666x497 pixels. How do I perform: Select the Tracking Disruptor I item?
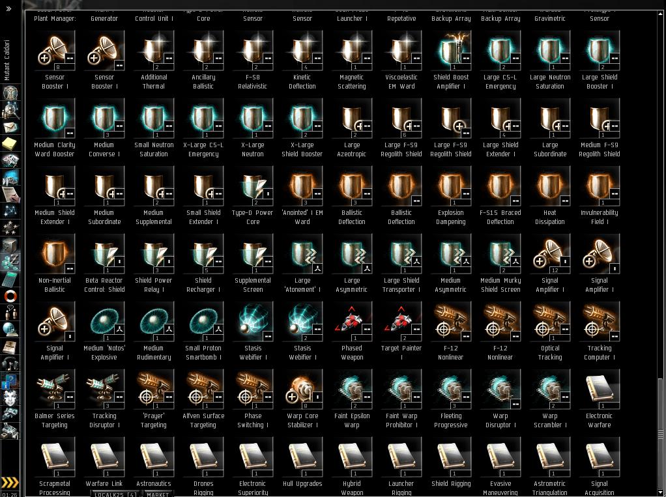[x=104, y=389]
